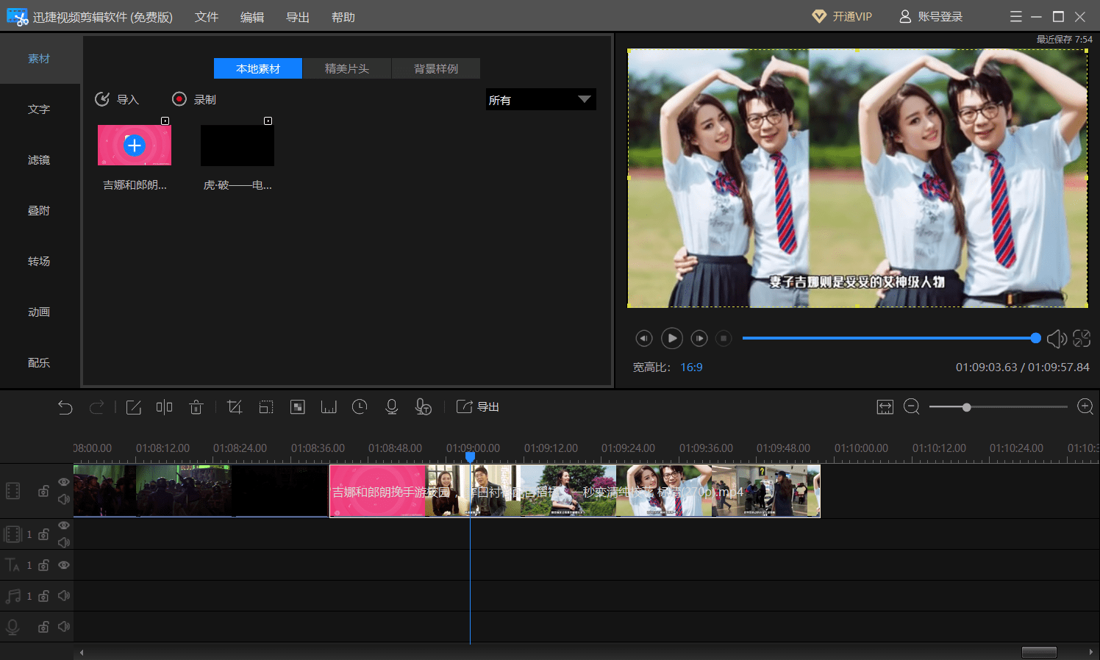Toggle lock on the music track
The image size is (1100, 660).
pos(44,596)
